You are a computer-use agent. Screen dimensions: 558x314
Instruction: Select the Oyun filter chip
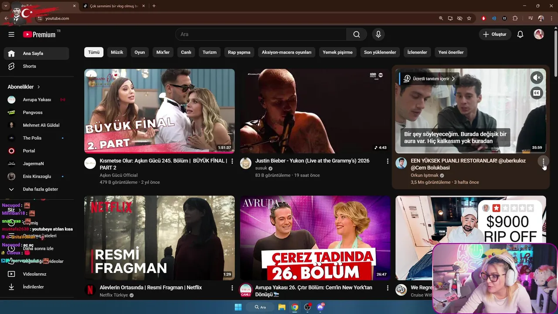point(139,52)
